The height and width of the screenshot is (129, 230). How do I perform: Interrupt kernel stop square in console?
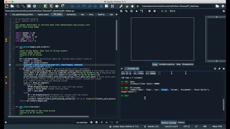215,68
